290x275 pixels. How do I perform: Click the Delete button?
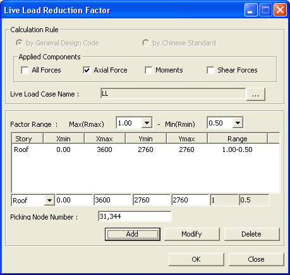[x=251, y=234]
